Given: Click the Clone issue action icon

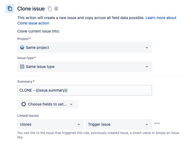Looking at the screenshot, I should tap(10, 9).
